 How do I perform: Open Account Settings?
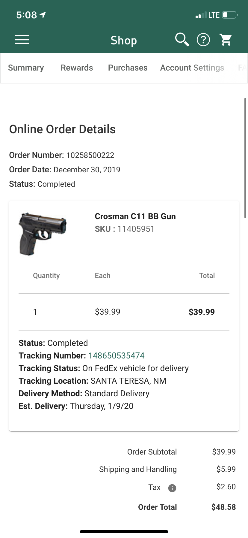[192, 68]
